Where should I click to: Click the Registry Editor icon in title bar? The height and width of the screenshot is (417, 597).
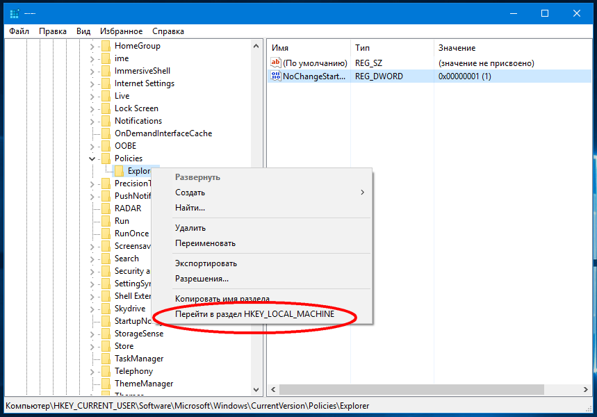[x=15, y=13]
